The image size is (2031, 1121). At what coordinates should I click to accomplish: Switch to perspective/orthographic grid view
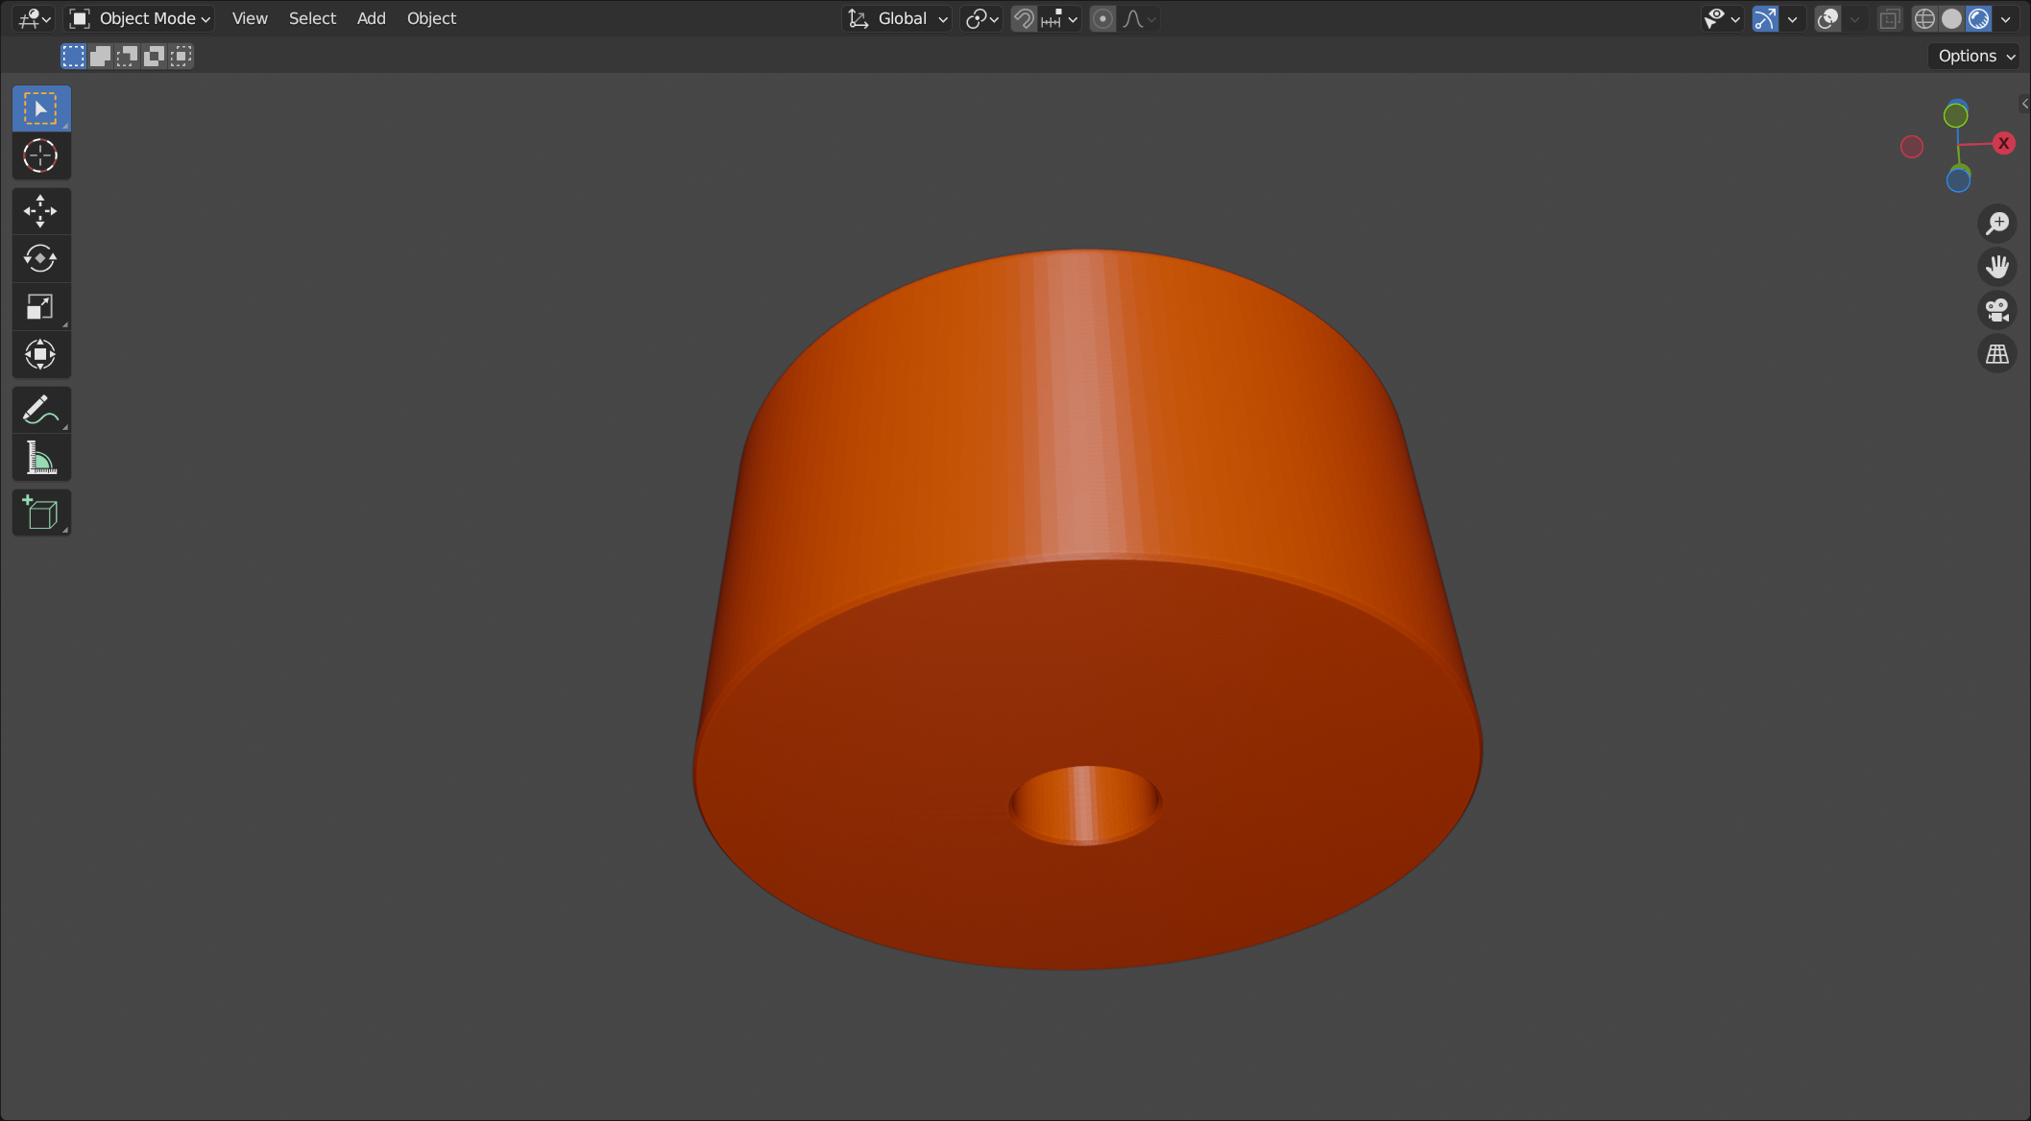(1997, 354)
